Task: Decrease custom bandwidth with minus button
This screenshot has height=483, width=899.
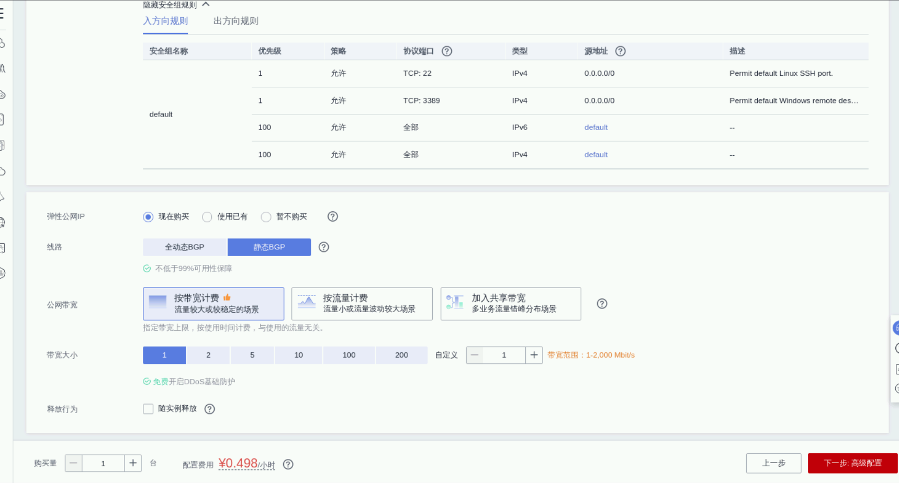Action: (x=475, y=355)
